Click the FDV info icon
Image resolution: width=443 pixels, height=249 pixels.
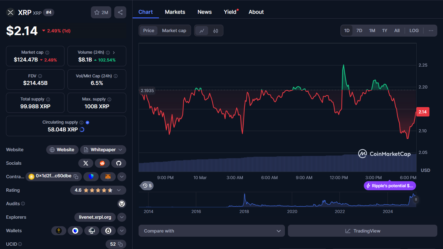pyautogui.click(x=40, y=76)
